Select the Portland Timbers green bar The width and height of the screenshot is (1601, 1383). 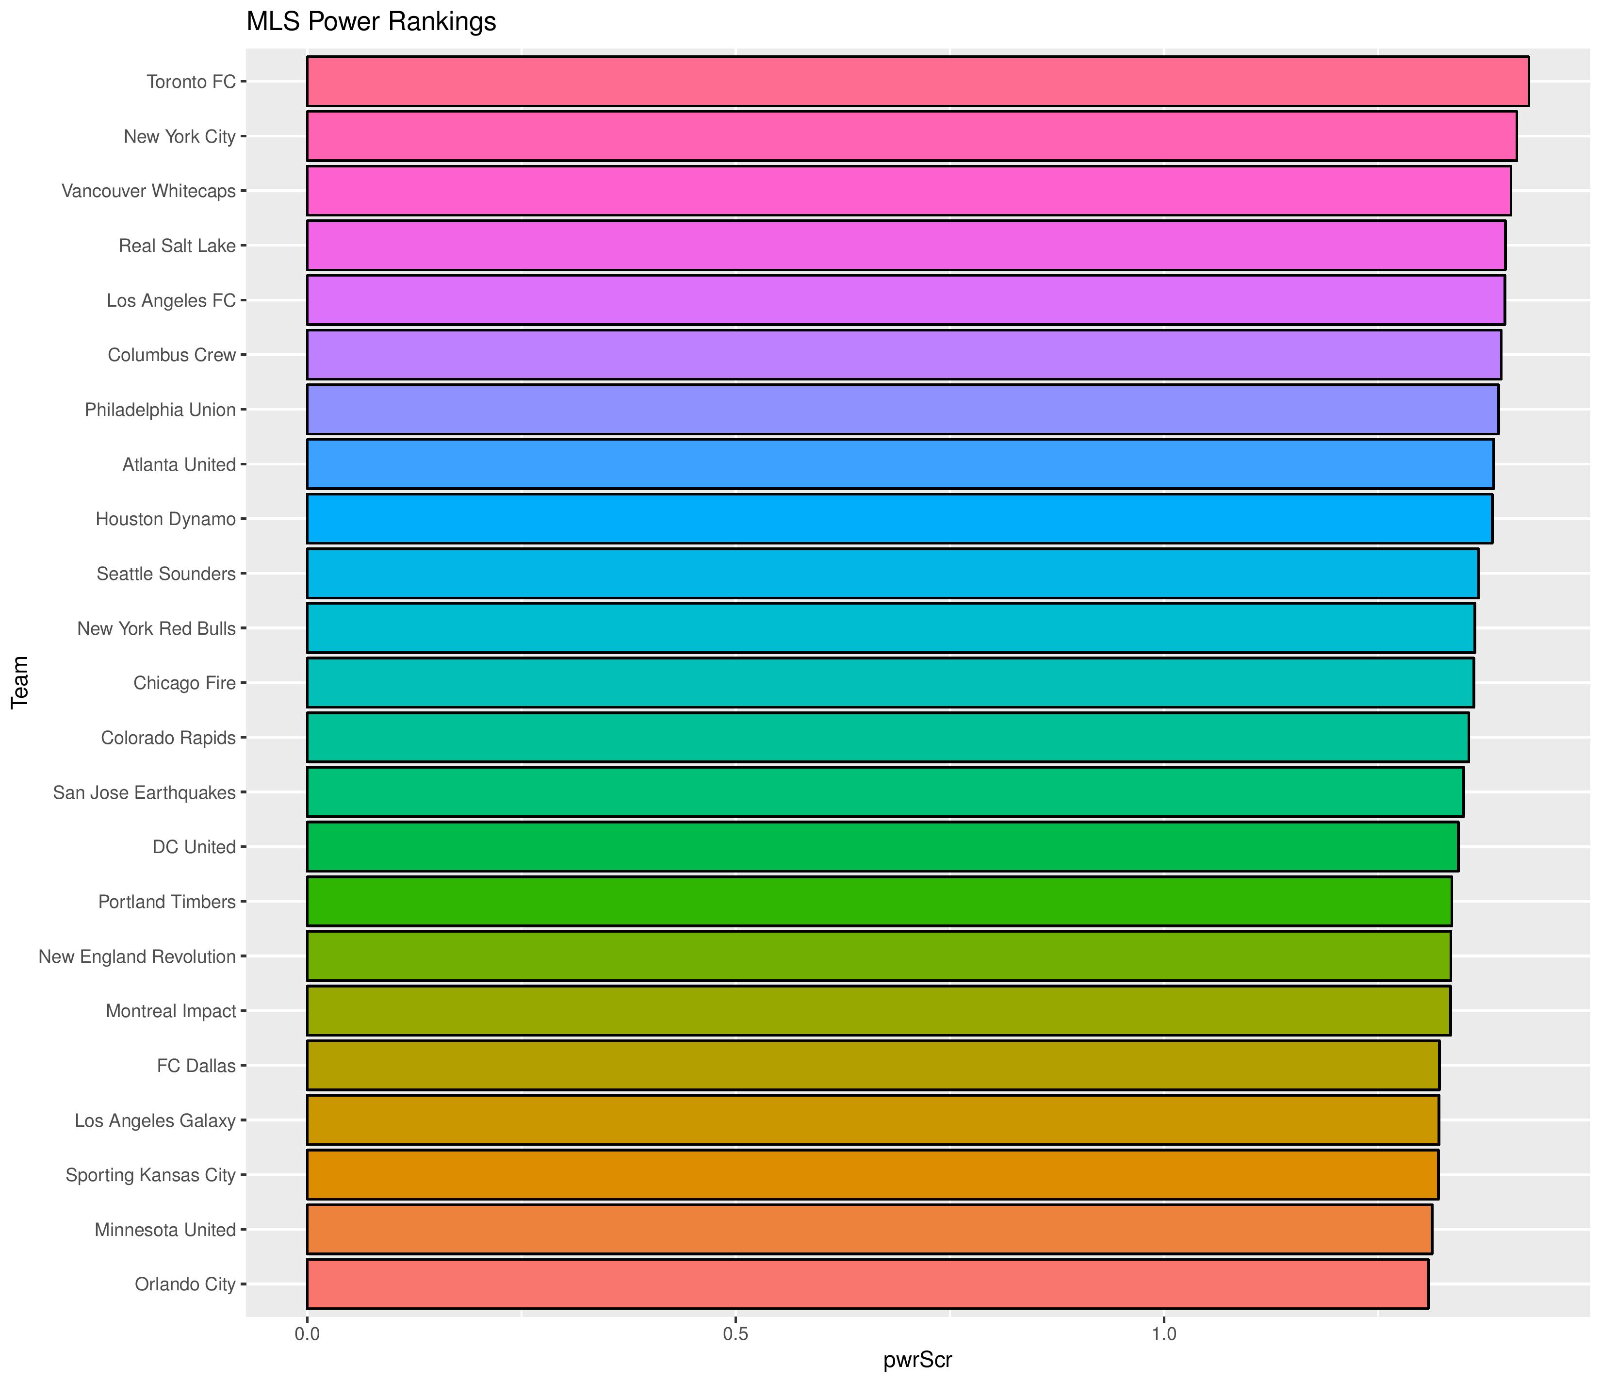tap(879, 902)
